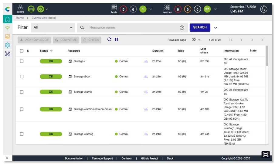This screenshot has width=275, height=164.
Task: Click the Home breadcrumb link
Action: [20, 18]
